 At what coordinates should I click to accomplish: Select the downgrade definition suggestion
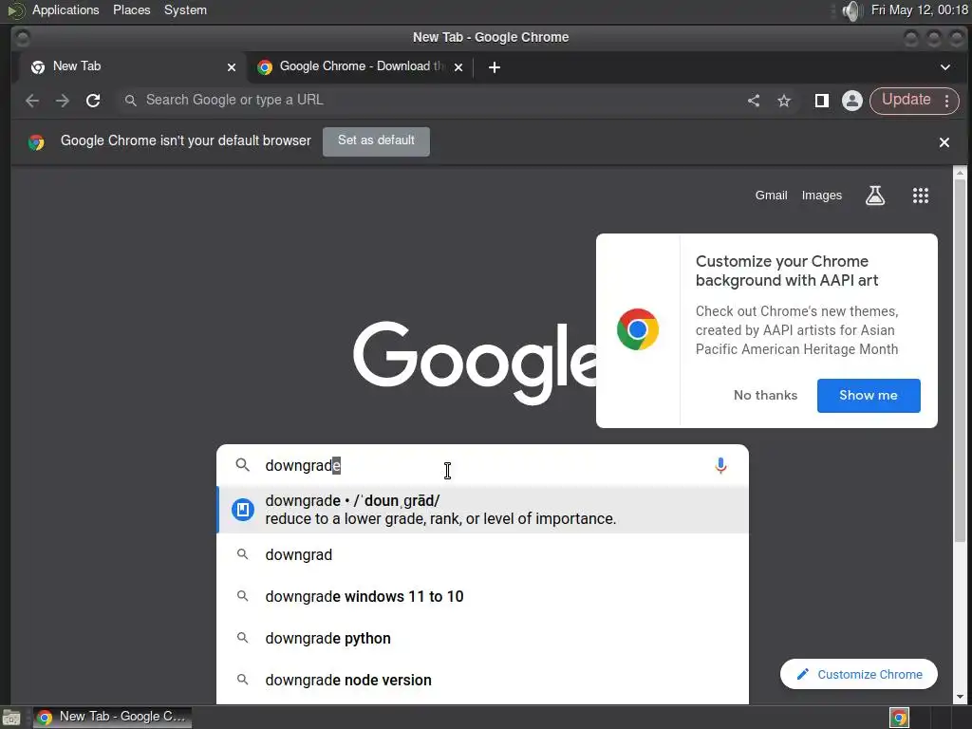click(x=482, y=510)
